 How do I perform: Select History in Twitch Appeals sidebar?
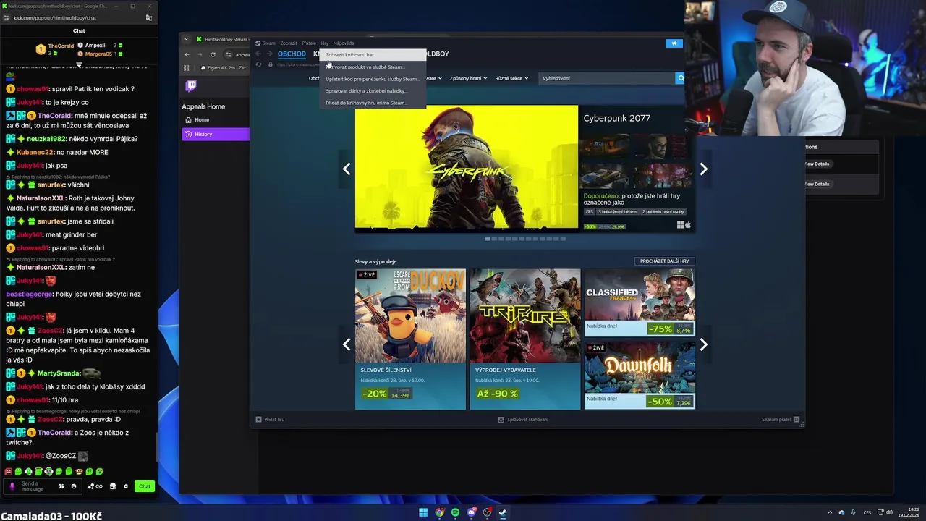pyautogui.click(x=216, y=134)
